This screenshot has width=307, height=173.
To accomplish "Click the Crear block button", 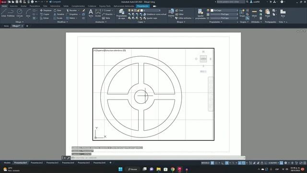I will pos(179,11).
